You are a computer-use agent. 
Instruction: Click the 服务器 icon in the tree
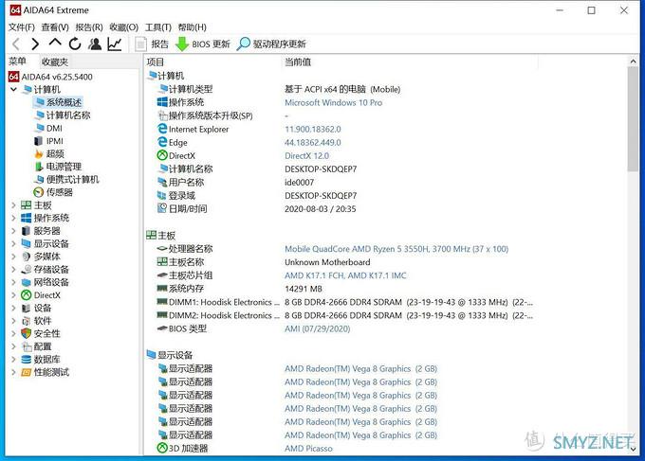pos(26,231)
